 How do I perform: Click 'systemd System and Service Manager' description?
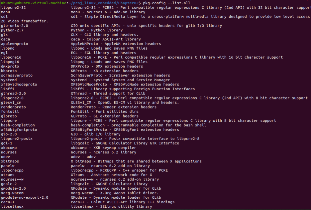click(x=132, y=80)
